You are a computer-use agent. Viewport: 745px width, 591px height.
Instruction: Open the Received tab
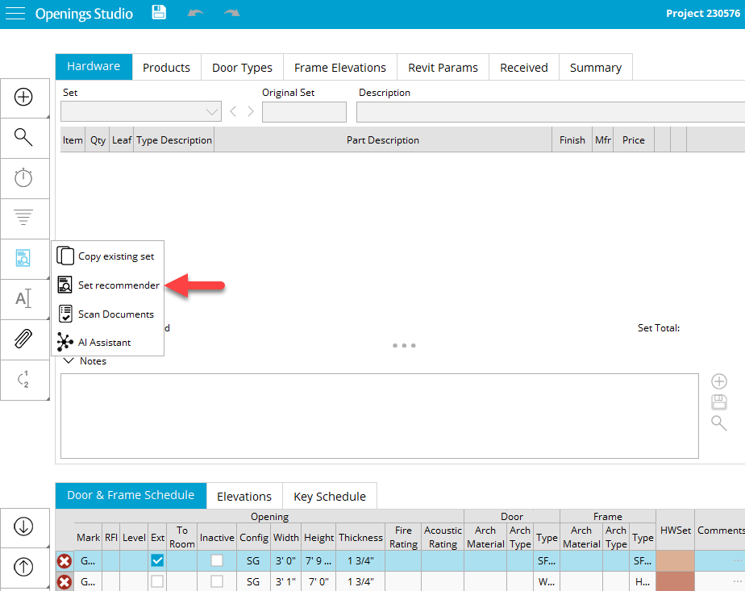click(524, 68)
